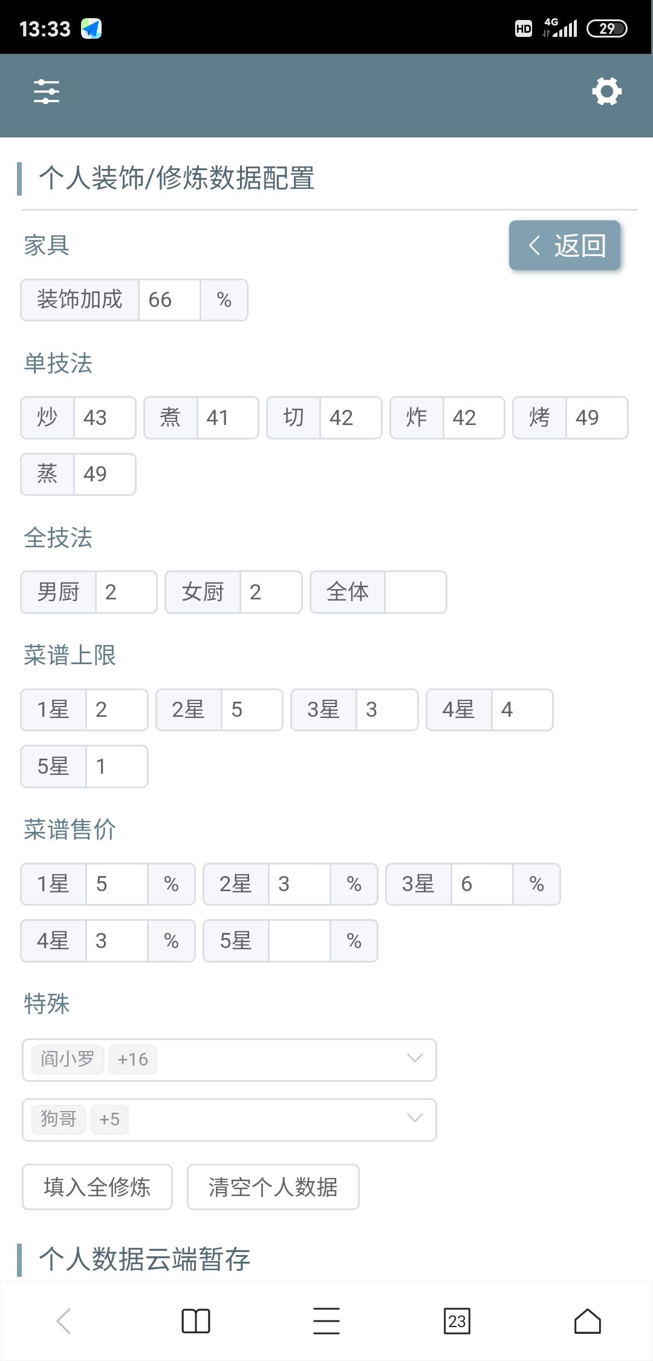Open the browser bookmarks book icon
This screenshot has width=653, height=1361.
[x=195, y=1320]
